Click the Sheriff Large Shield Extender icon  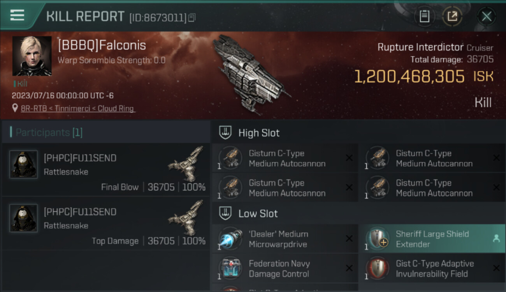(x=378, y=239)
